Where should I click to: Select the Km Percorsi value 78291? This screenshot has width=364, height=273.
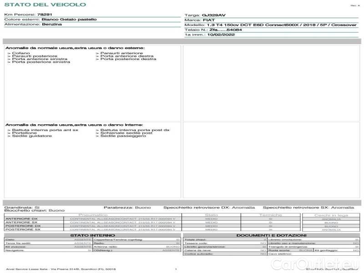point(44,15)
